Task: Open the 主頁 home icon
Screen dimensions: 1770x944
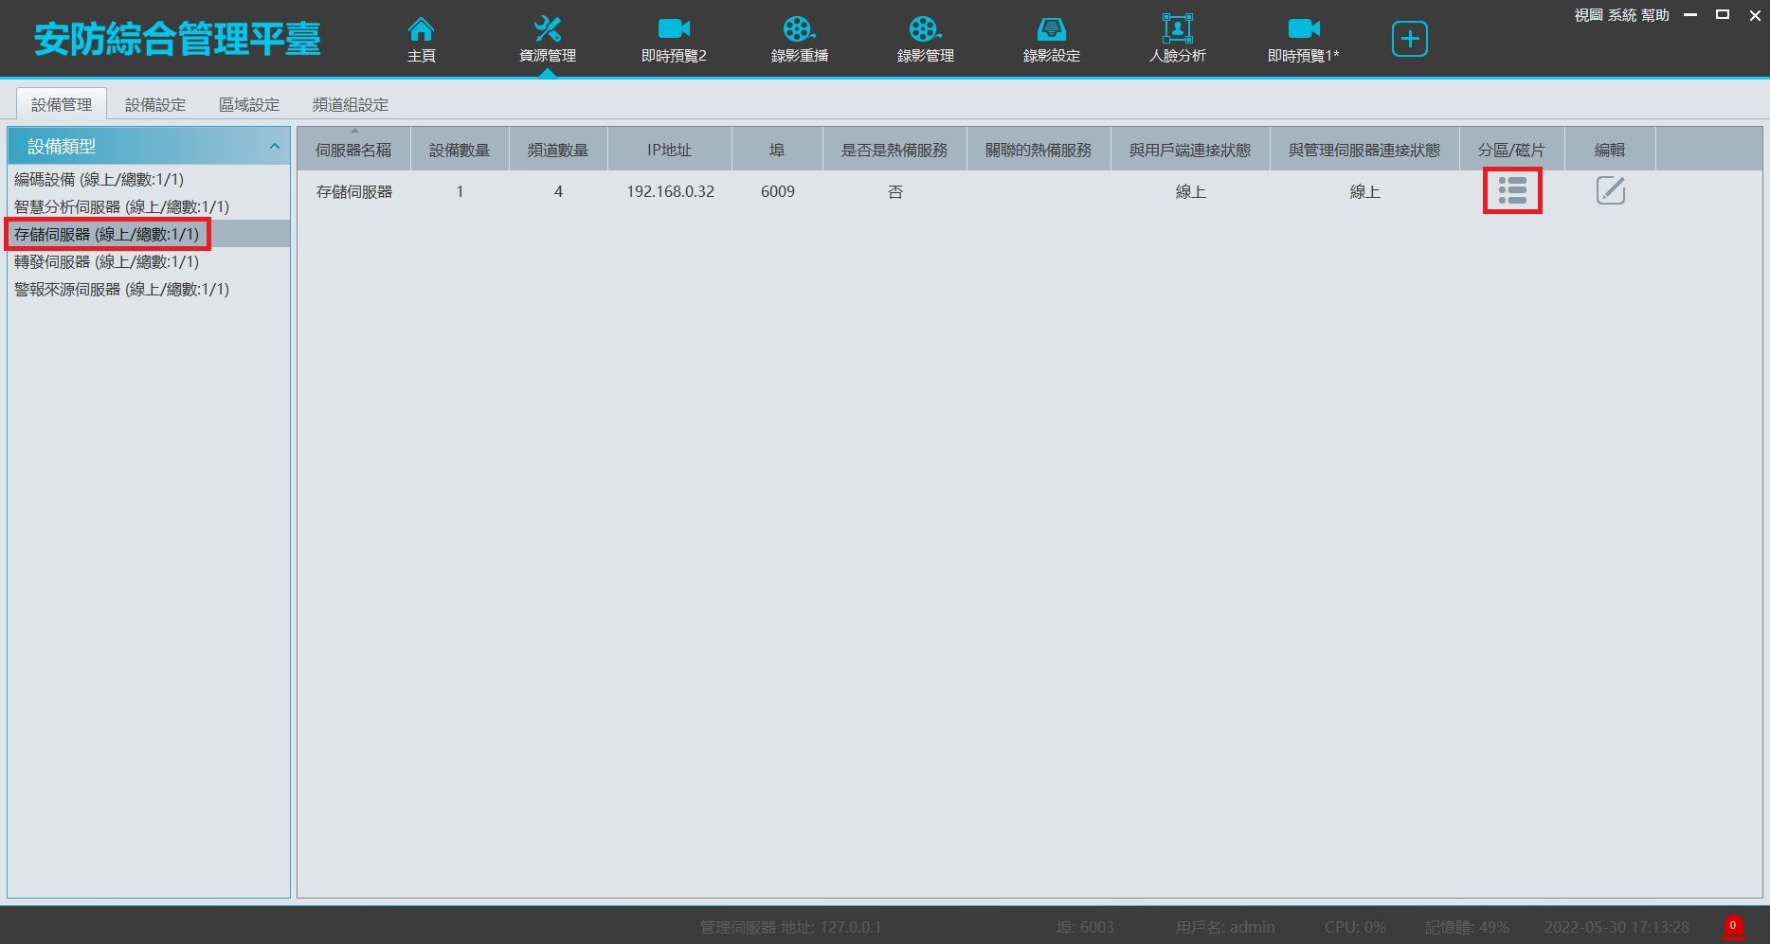Action: [421, 29]
